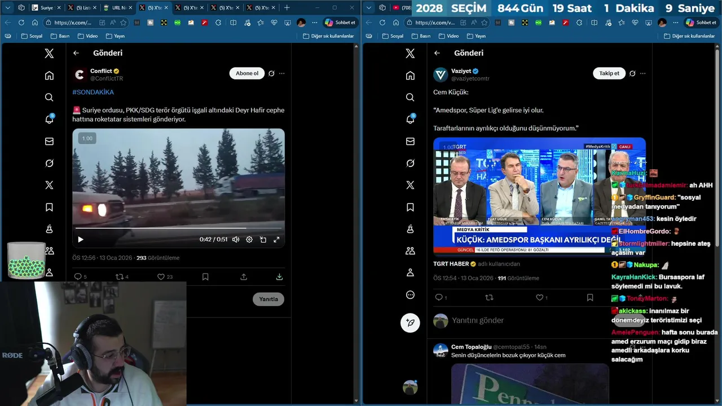Viewport: 722px width, 406px height.
Task: Open more options on the Conflict post
Action: point(281,73)
